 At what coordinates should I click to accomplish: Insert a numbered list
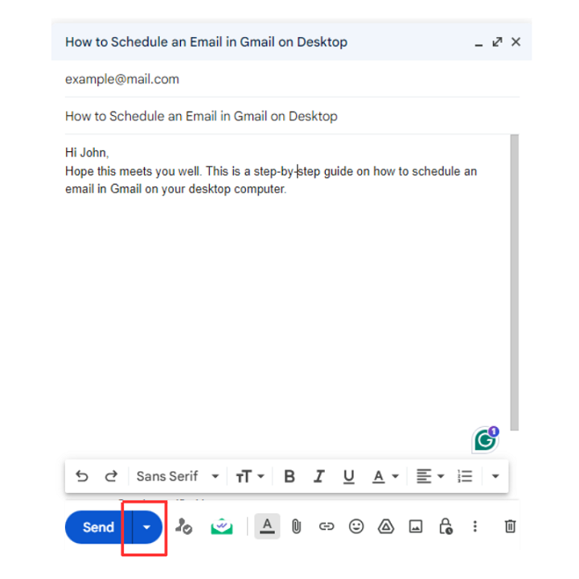click(x=465, y=476)
